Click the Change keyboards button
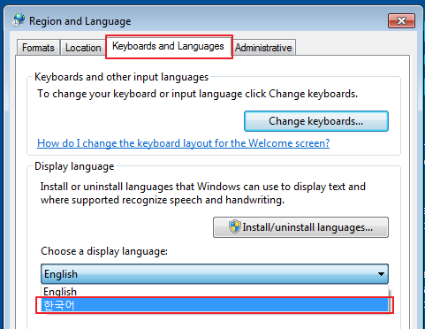This screenshot has width=425, height=329. coord(316,121)
